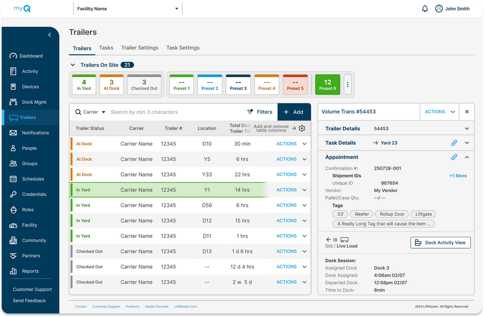This screenshot has height=317, width=484.
Task: Expand the Y1 row chevron
Action: click(x=304, y=190)
